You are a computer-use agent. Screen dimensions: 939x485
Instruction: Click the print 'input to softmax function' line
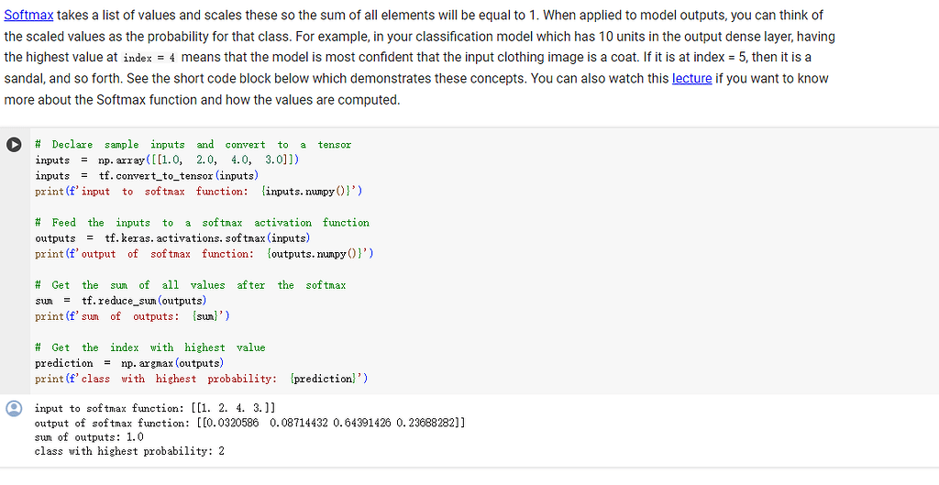[x=199, y=191]
